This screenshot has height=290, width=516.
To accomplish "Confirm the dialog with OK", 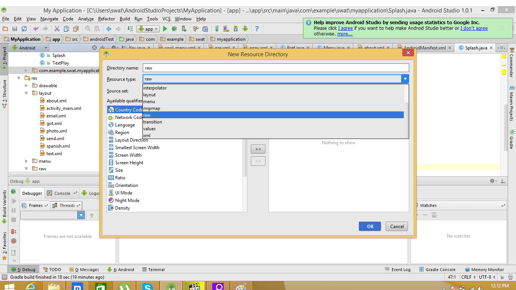I will click(370, 226).
